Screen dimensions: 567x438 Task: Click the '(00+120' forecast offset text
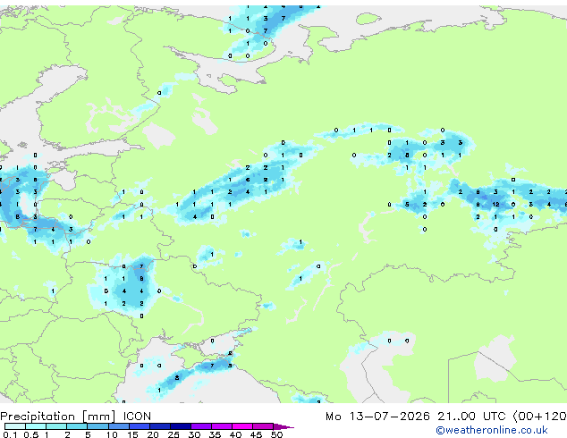pos(539,417)
